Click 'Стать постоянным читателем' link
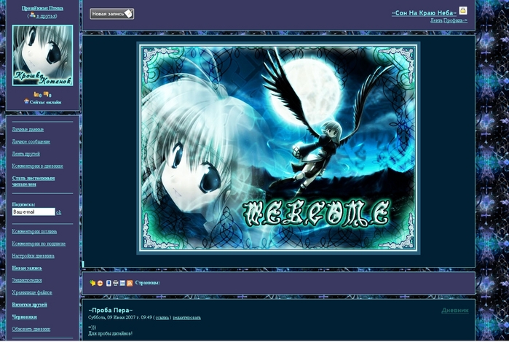 33,181
